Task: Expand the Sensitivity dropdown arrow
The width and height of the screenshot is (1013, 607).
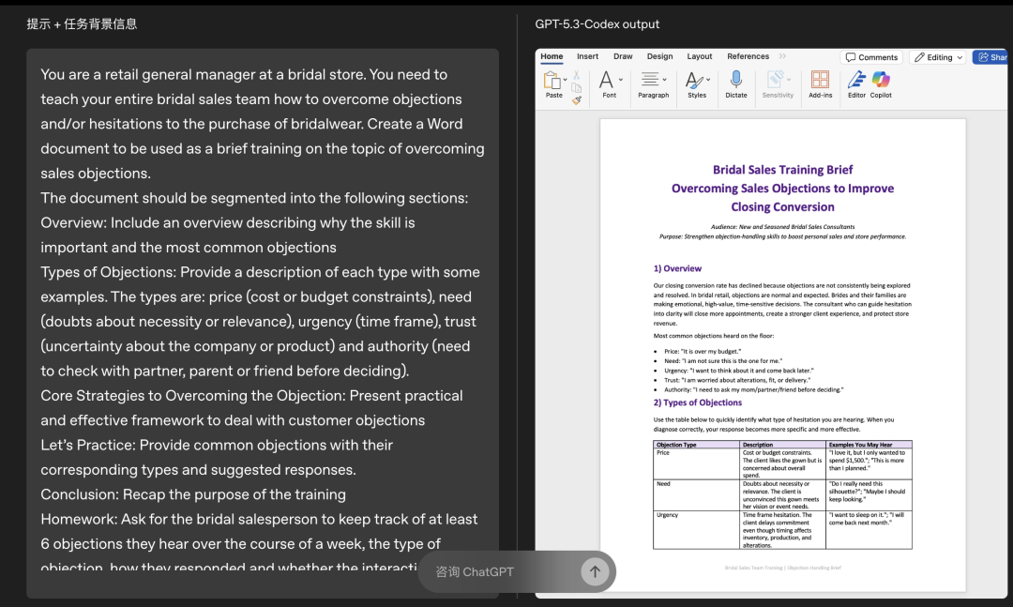Action: [788, 80]
